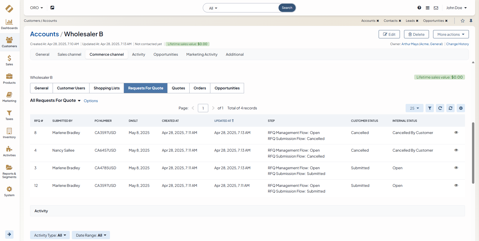Expand the Activity Type filter dropdown
Viewport: 479px width, 241px height.
(50, 235)
